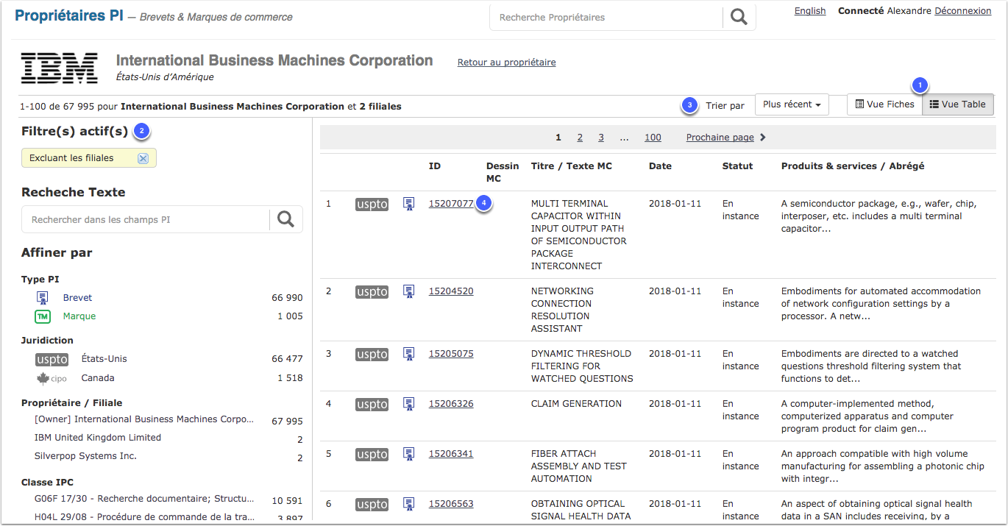Image resolution: width=1008 pixels, height=526 pixels.
Task: Click the patent icon beside 15206563
Action: pos(408,504)
